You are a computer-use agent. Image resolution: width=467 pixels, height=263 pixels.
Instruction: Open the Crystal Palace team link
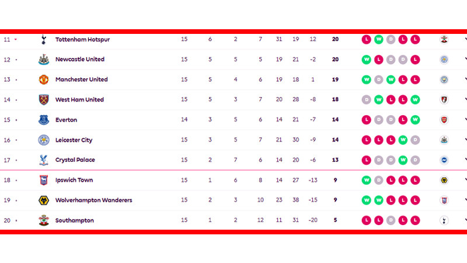tap(75, 160)
